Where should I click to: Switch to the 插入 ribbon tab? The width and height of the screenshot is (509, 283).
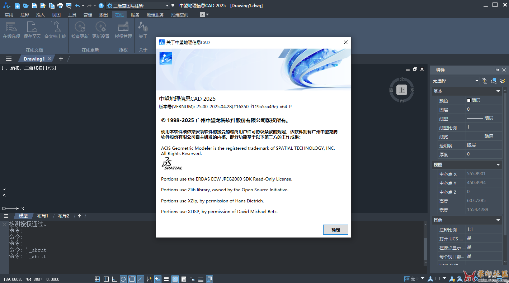(41, 15)
